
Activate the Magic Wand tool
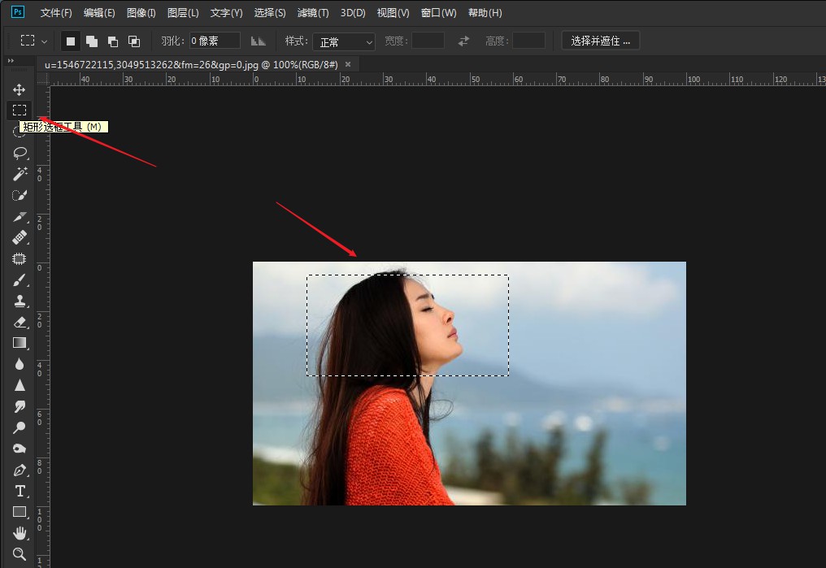[20, 173]
